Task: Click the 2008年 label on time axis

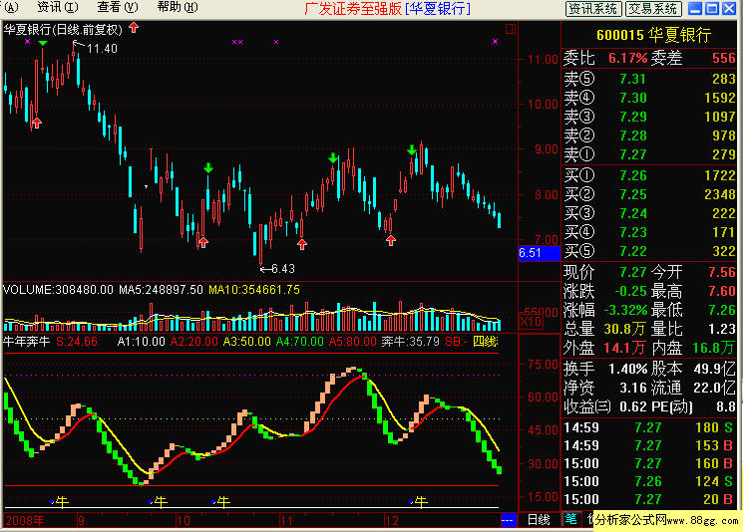Action: coord(26,521)
